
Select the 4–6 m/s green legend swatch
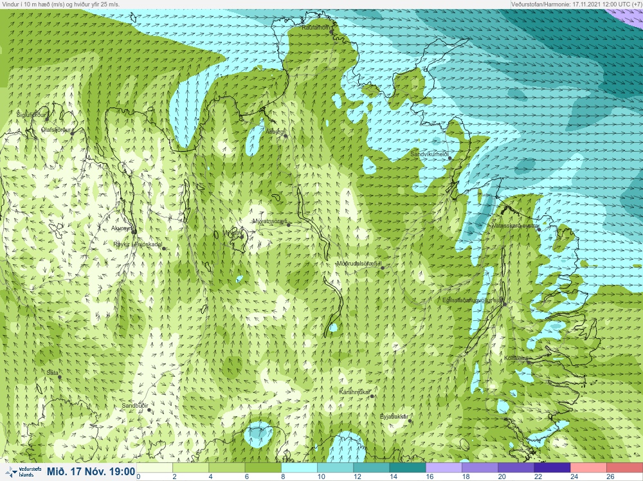click(x=227, y=467)
